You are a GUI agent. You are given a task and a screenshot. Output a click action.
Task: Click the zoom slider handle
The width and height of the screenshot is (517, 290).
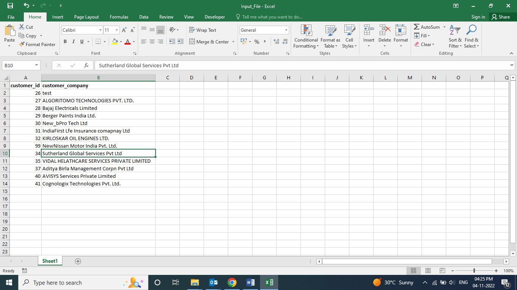(474, 271)
